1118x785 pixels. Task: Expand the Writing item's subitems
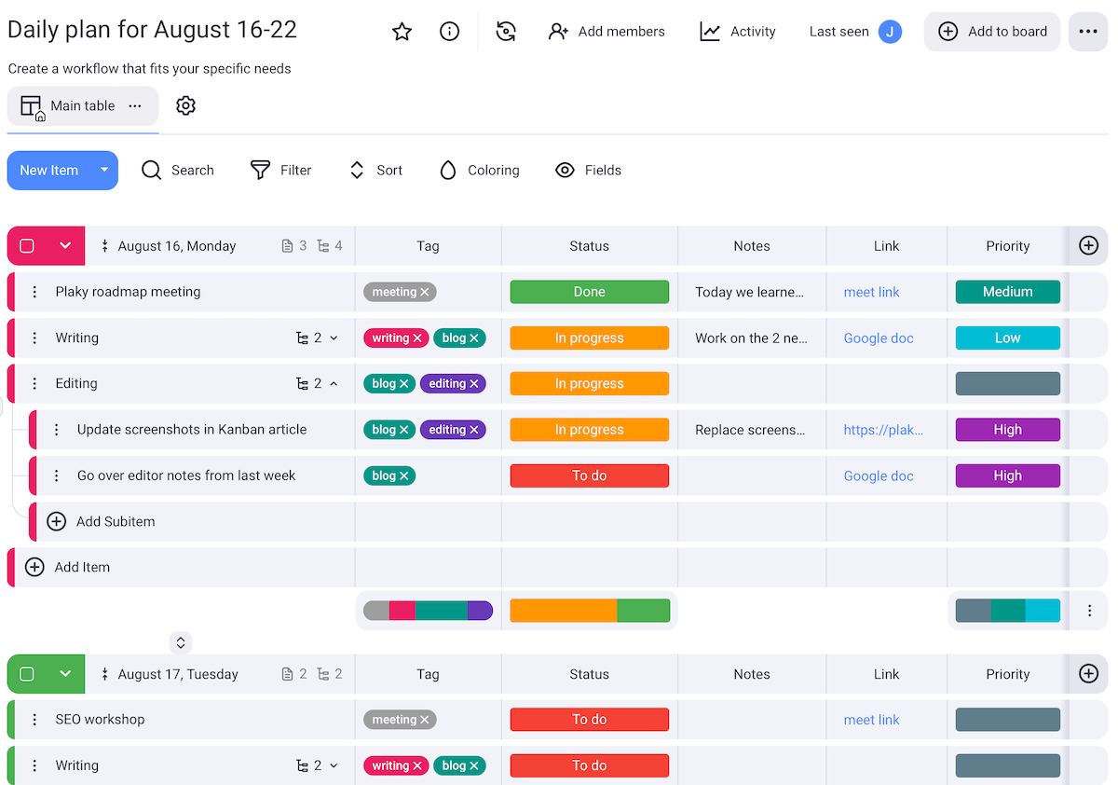point(334,337)
